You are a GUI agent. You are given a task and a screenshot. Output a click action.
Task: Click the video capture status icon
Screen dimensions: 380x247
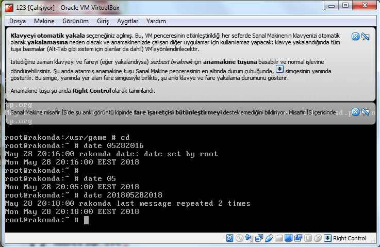(x=298, y=238)
